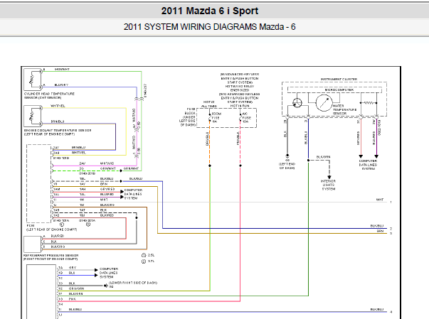
Task: Click the PCM location label
Action: (x=51, y=227)
